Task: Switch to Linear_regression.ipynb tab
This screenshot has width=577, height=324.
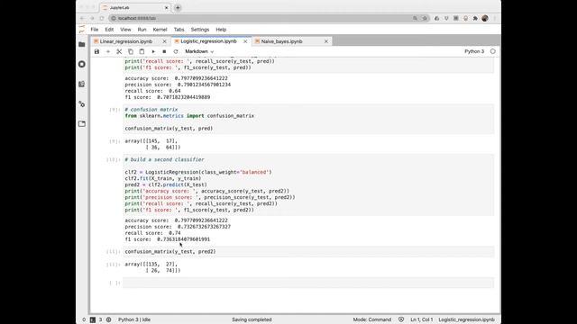Action: pos(126,41)
